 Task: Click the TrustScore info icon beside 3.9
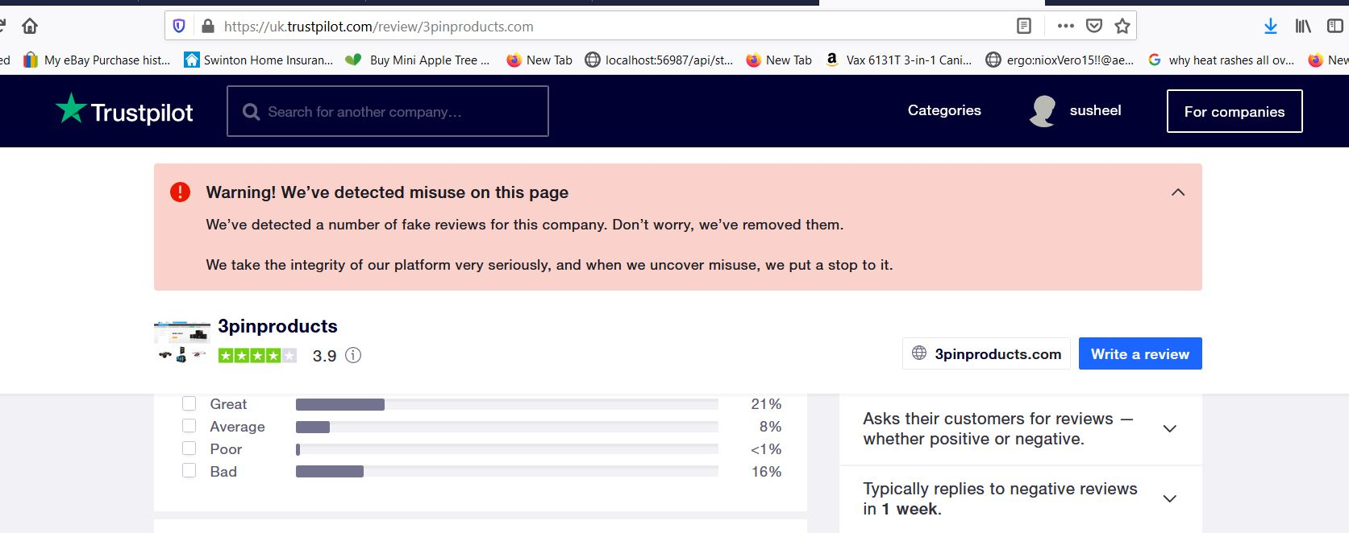[353, 355]
